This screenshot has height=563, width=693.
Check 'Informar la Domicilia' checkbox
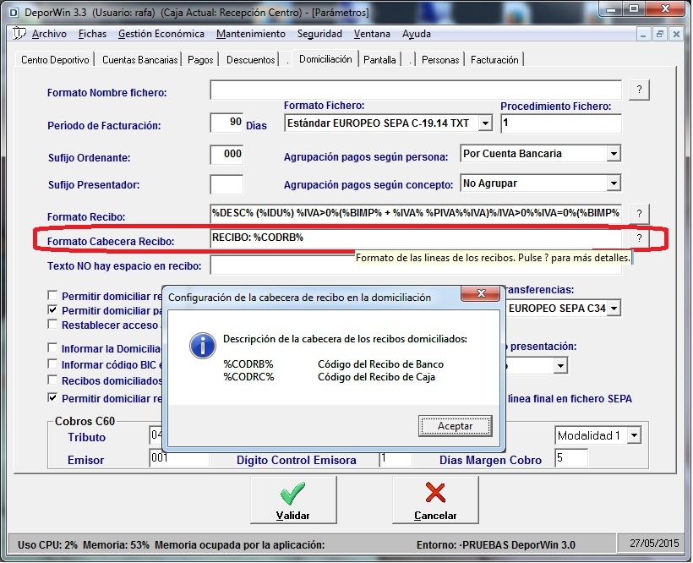pyautogui.click(x=52, y=347)
